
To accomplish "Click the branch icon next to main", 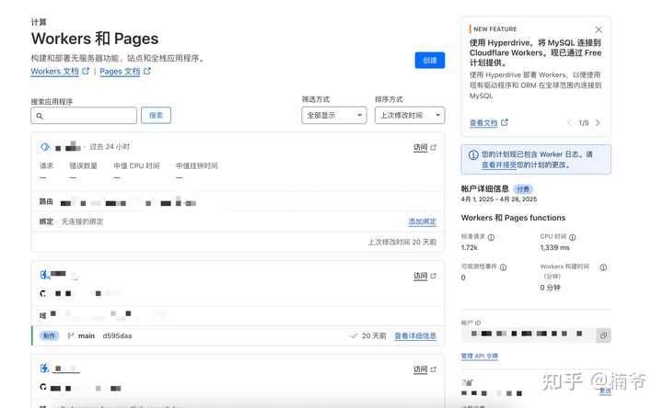I will [x=71, y=335].
